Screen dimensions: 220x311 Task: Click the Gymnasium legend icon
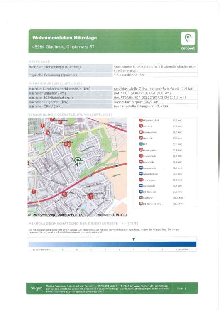tap(141, 180)
